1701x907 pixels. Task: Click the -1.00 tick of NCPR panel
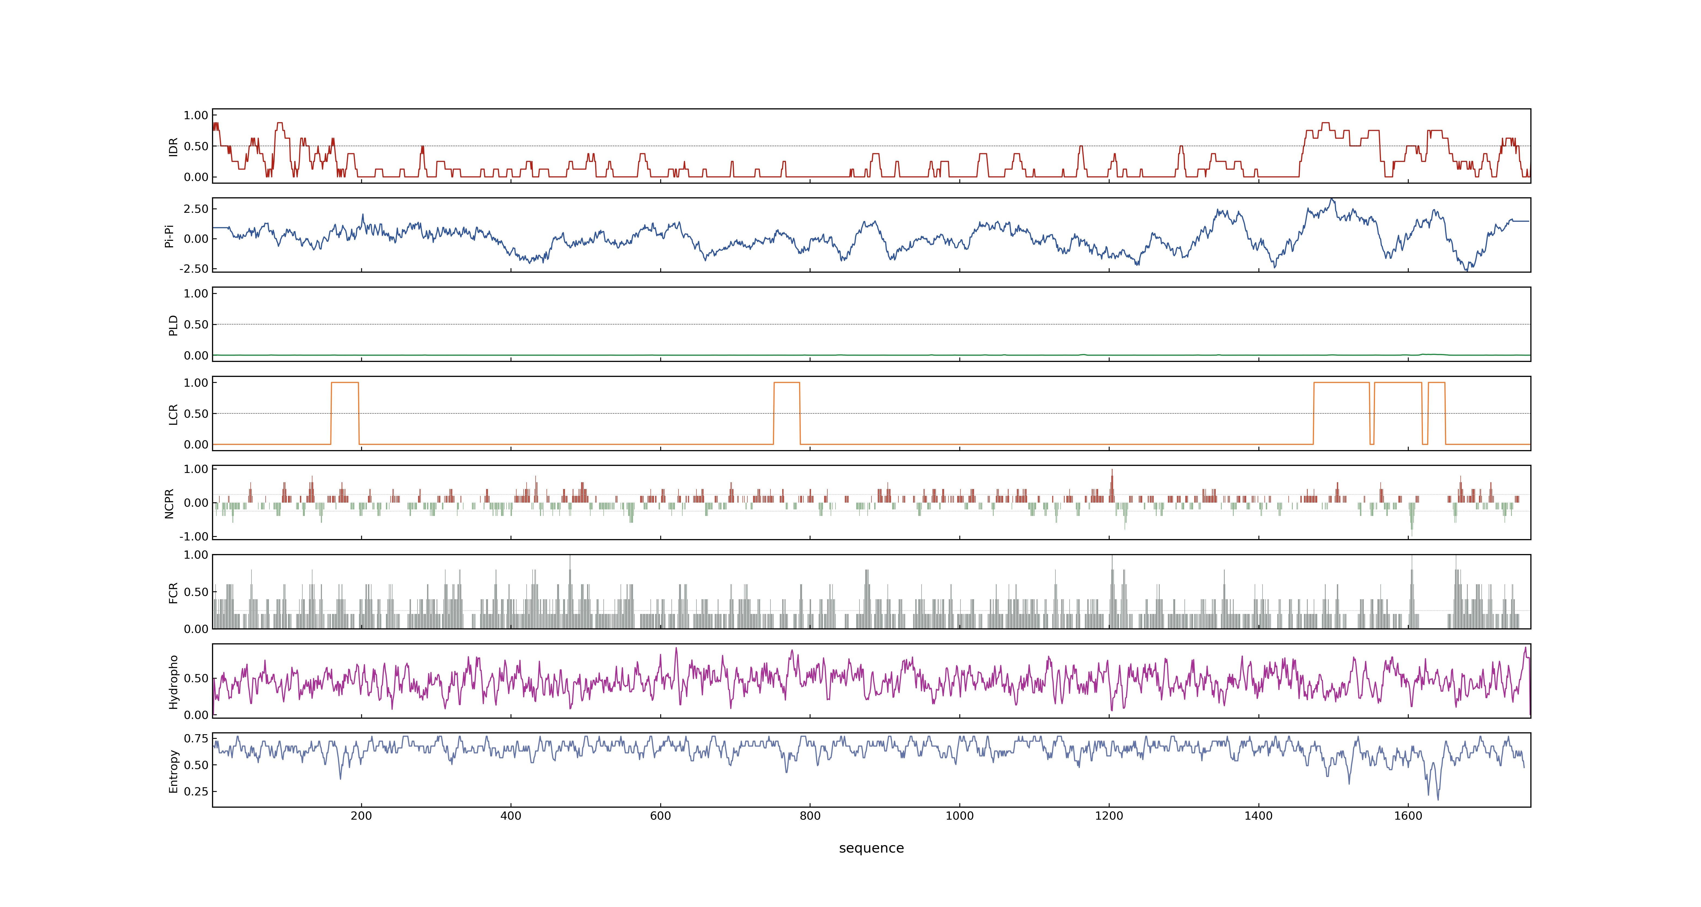pos(194,537)
